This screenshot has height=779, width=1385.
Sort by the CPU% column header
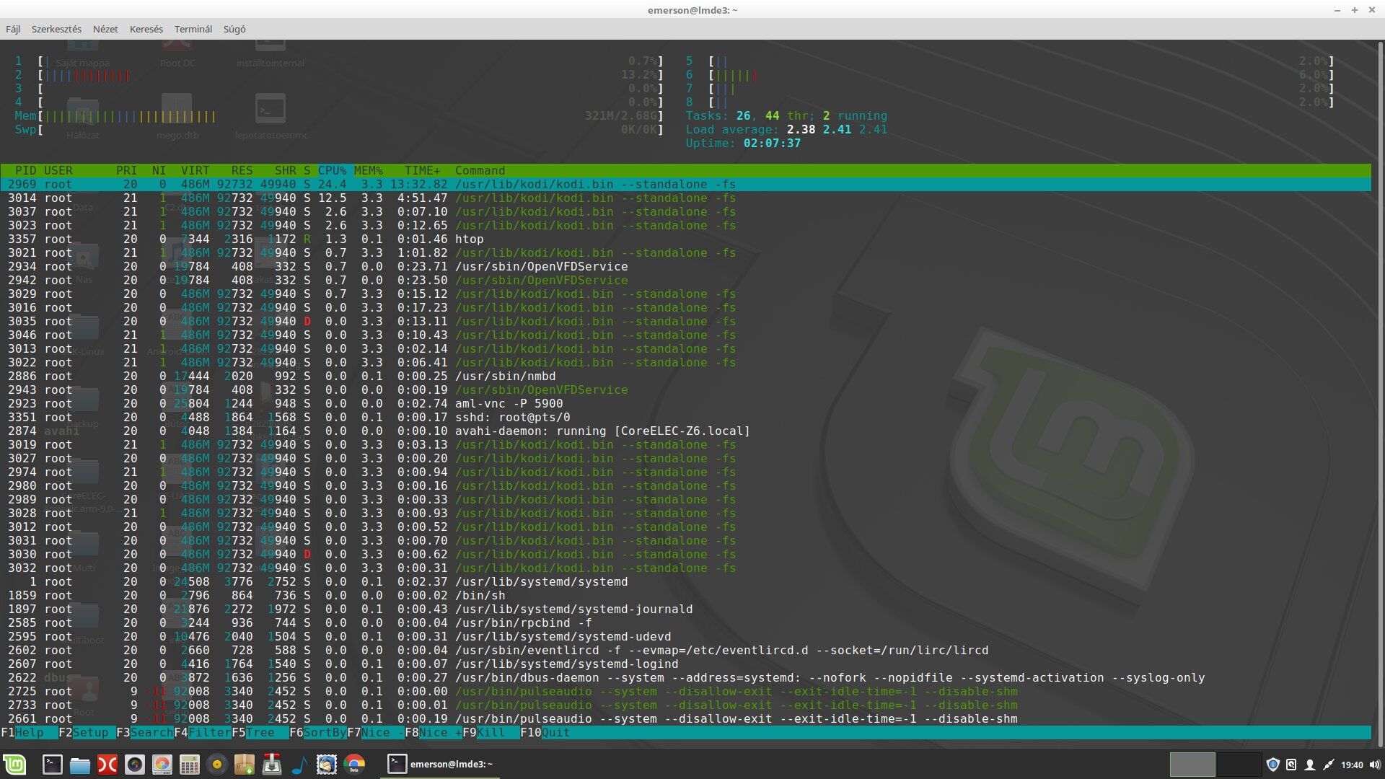(332, 170)
